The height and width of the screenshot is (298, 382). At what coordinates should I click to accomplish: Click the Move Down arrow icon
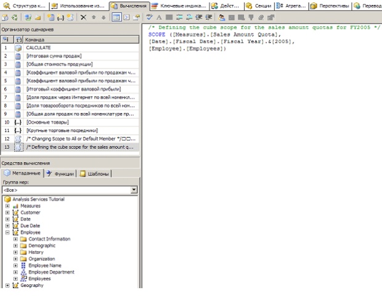coord(104,18)
